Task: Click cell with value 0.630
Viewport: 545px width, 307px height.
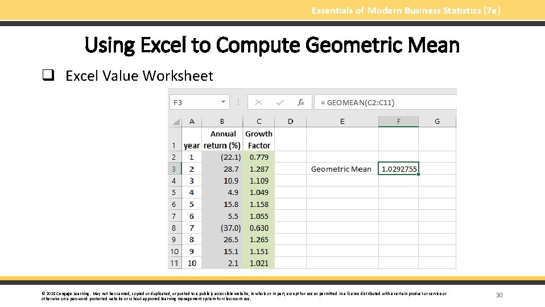Action: [x=259, y=228]
